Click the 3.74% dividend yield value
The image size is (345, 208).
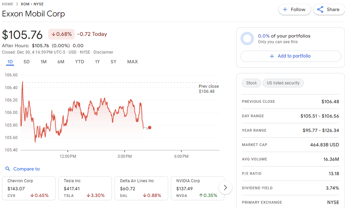pyautogui.click(x=333, y=188)
